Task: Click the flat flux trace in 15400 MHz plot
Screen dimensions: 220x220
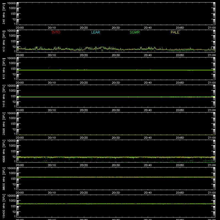Action: (x=116, y=204)
